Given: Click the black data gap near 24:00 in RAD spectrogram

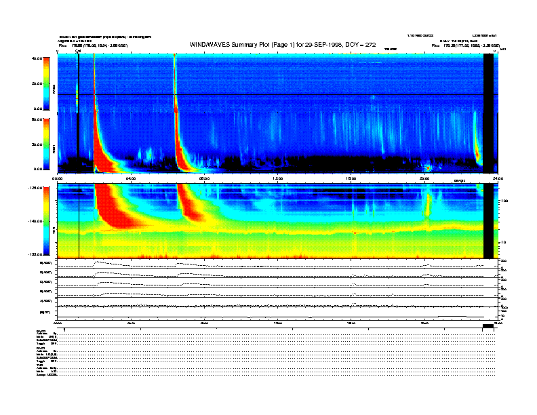Looking at the screenshot, I should pyautogui.click(x=488, y=113).
